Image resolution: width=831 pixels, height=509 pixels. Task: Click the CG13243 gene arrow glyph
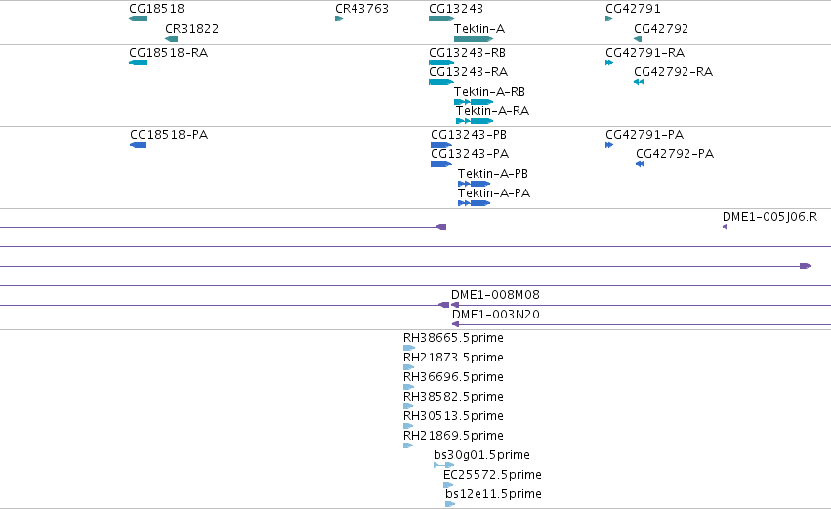441,19
